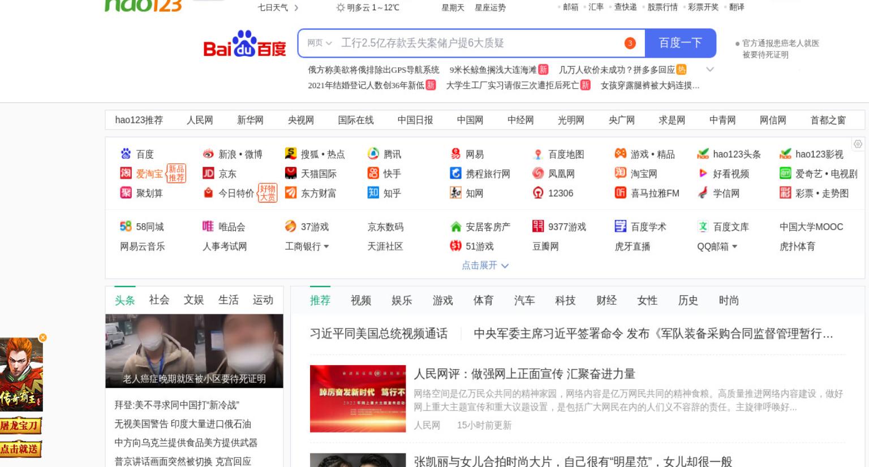Open the 央视网 link
This screenshot has height=467, width=869.
coord(300,120)
